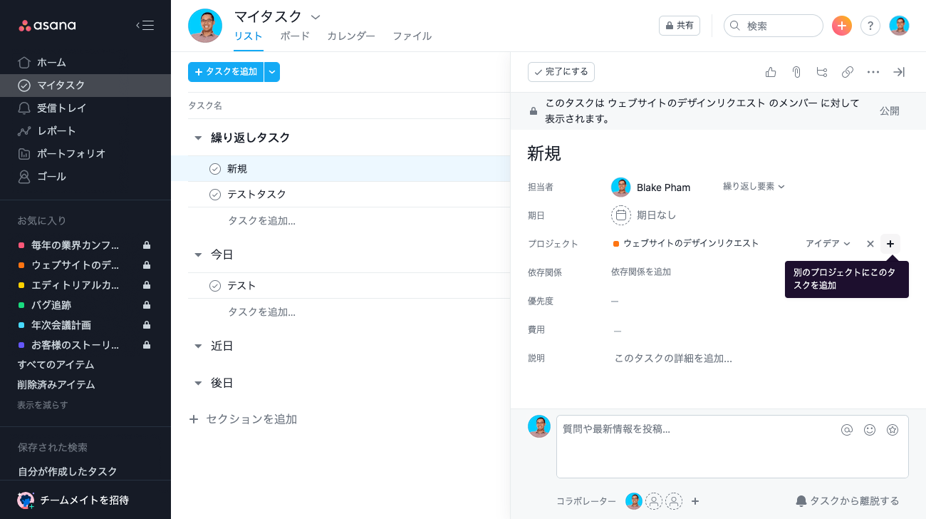
Task: Click the description field このタスクの詳細を追加
Action: point(673,359)
